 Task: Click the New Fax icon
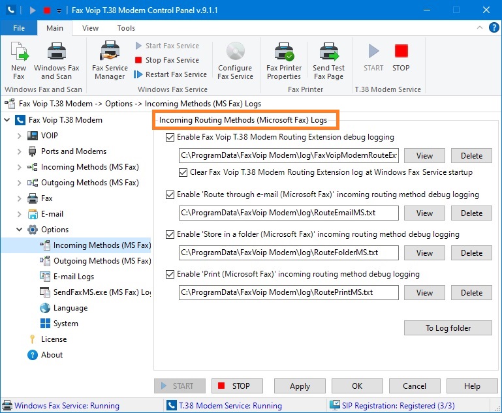(x=19, y=51)
